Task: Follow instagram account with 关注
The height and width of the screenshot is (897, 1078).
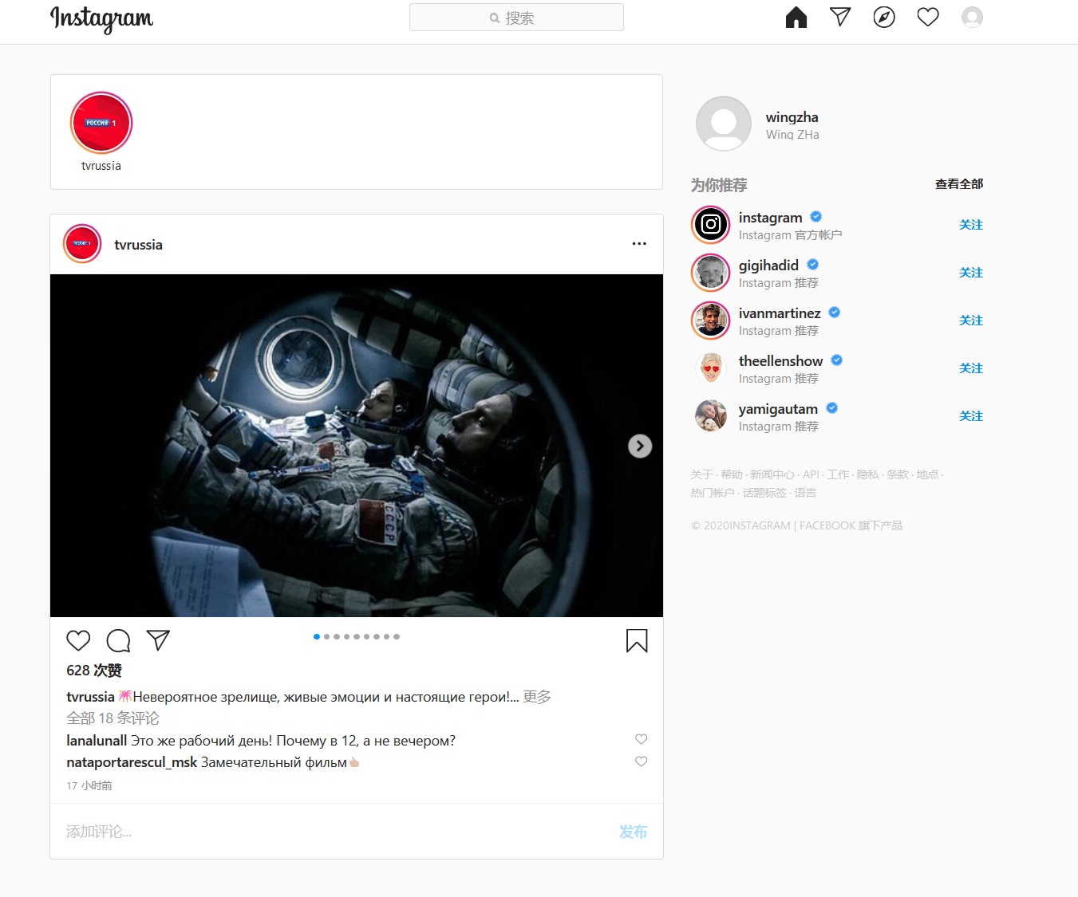Action: pos(971,225)
